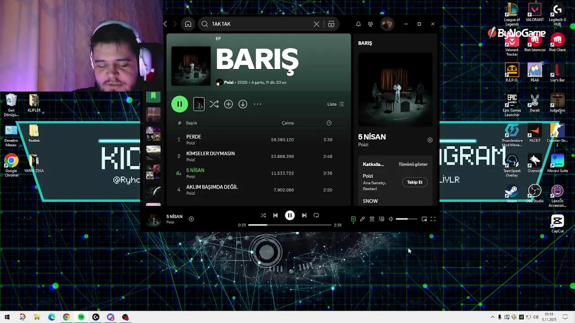The height and width of the screenshot is (323, 575).
Task: Open the Windows notification center
Action: (x=566, y=317)
